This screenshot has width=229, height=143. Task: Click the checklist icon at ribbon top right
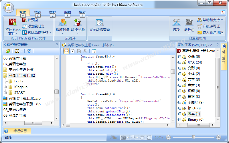pyautogui.click(x=223, y=12)
